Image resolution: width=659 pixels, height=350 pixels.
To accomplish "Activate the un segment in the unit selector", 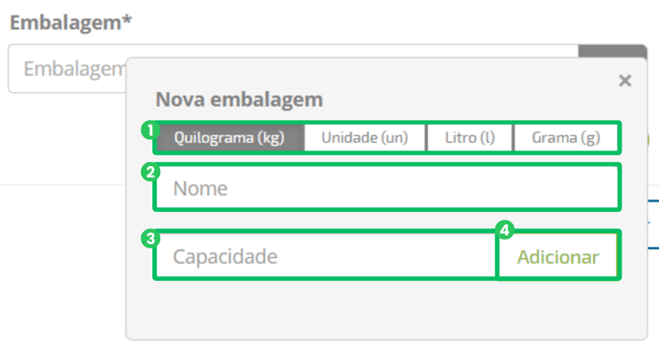I will tap(365, 138).
